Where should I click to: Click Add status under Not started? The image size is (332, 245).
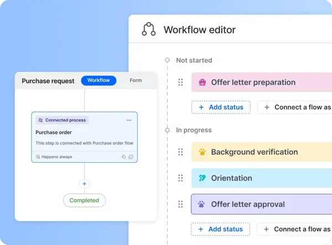tap(221, 107)
